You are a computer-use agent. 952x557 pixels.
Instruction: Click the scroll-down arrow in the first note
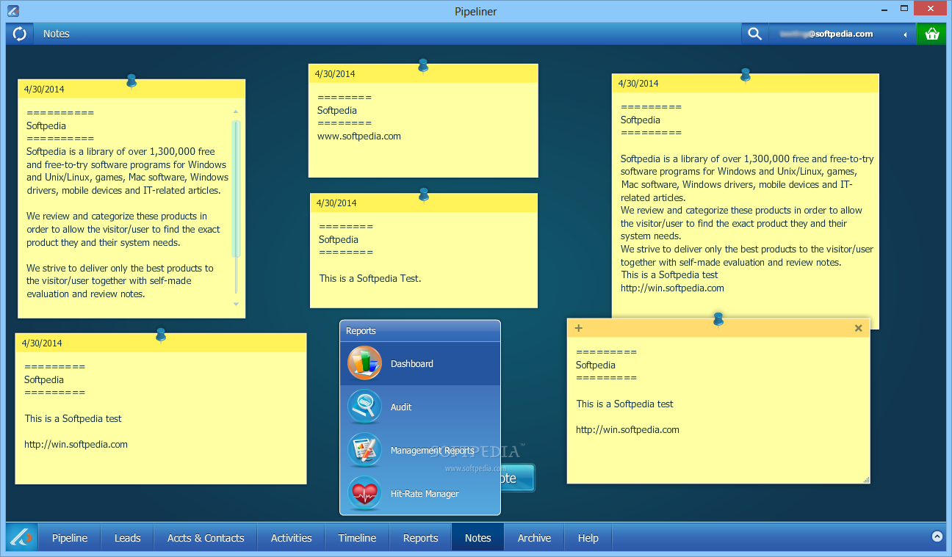(236, 303)
